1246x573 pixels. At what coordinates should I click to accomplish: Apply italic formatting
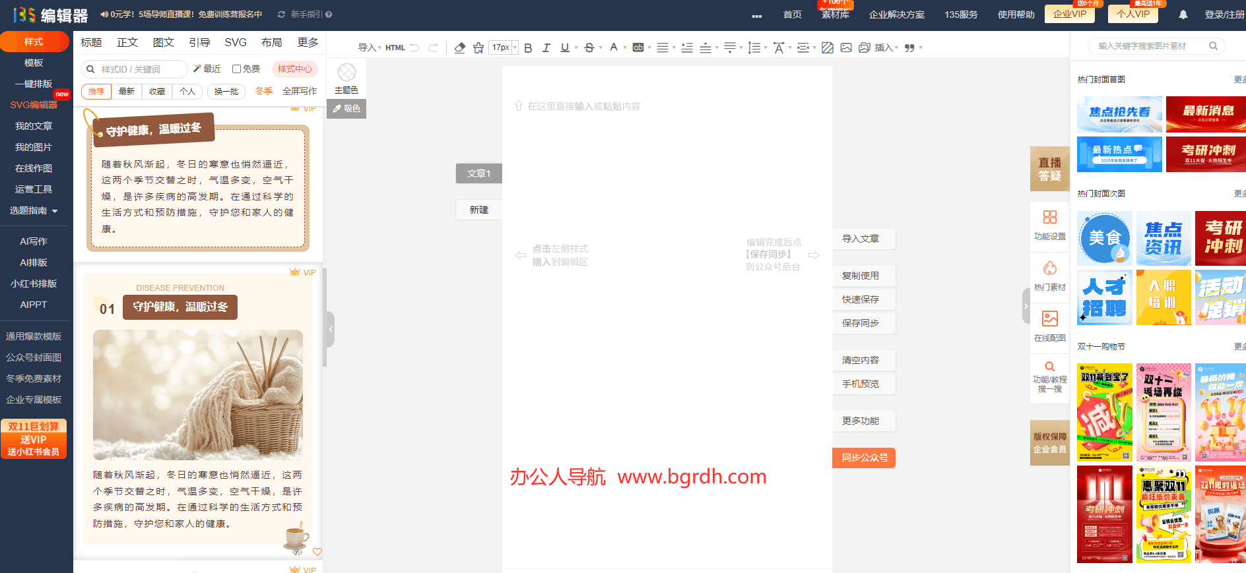coord(546,47)
